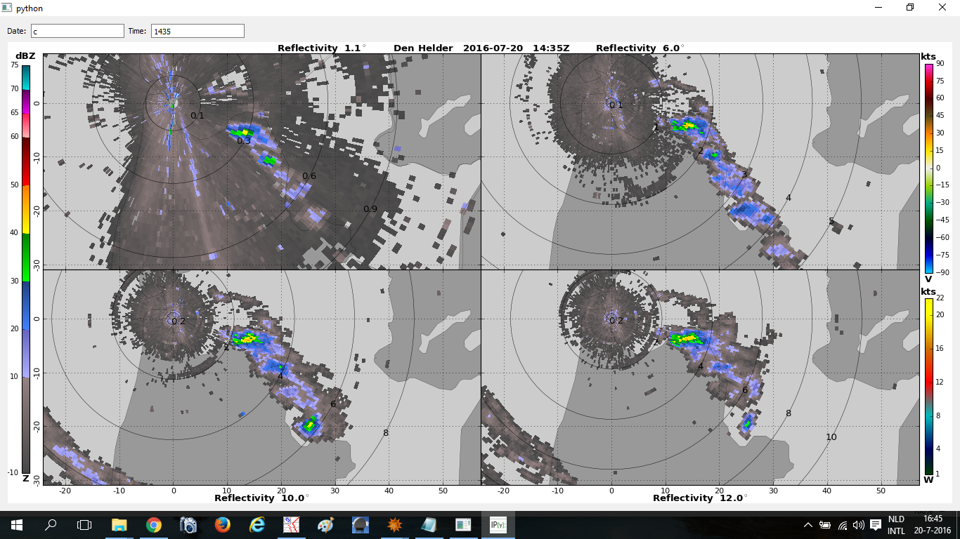Switch to the IPython taskbar window

498,524
